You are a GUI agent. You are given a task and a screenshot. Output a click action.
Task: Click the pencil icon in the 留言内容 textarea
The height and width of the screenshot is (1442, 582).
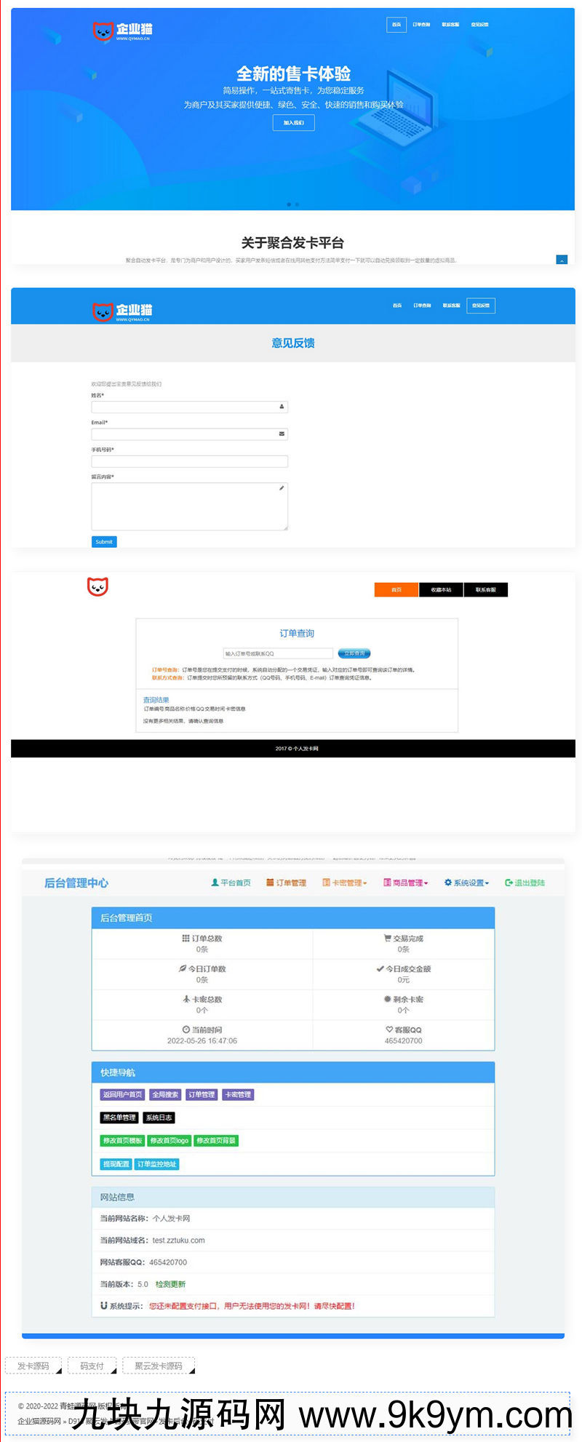[282, 488]
